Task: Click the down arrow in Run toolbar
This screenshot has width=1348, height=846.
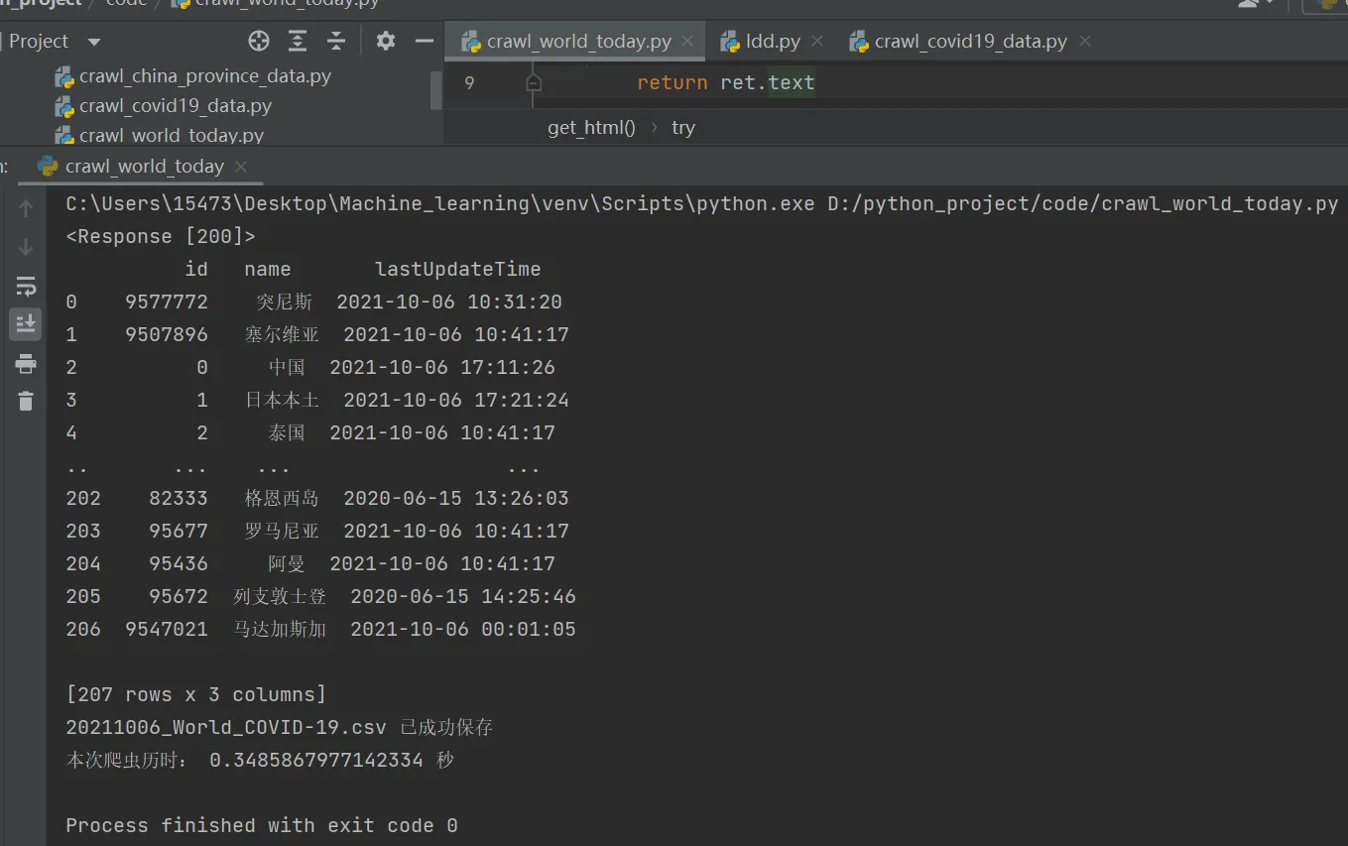Action: coord(26,248)
